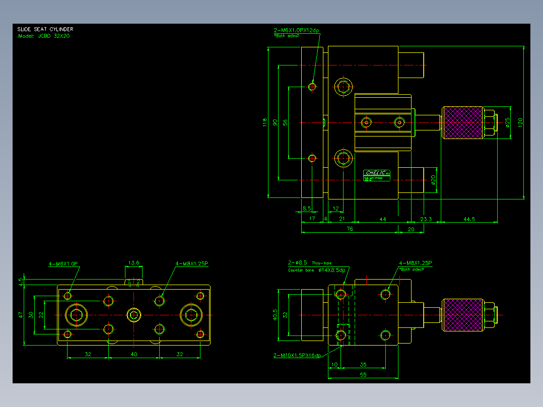The image size is (543, 407).
Task: Click the '44' horizontal dimension value
Action: [383, 219]
